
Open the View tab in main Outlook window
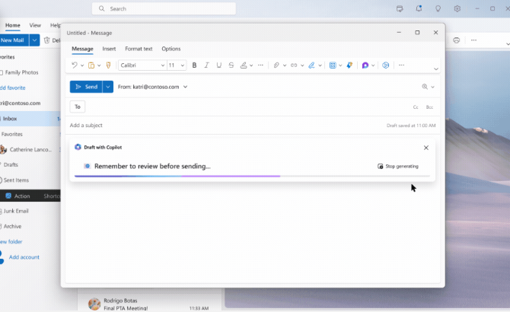tap(35, 25)
